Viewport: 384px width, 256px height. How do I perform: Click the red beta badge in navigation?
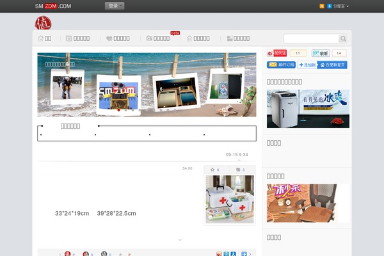175,33
